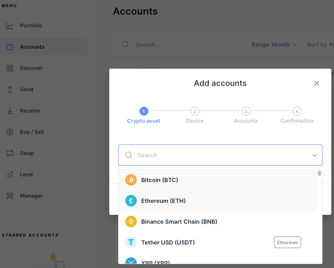Click the asset list scrollbar thumb

click(319, 173)
